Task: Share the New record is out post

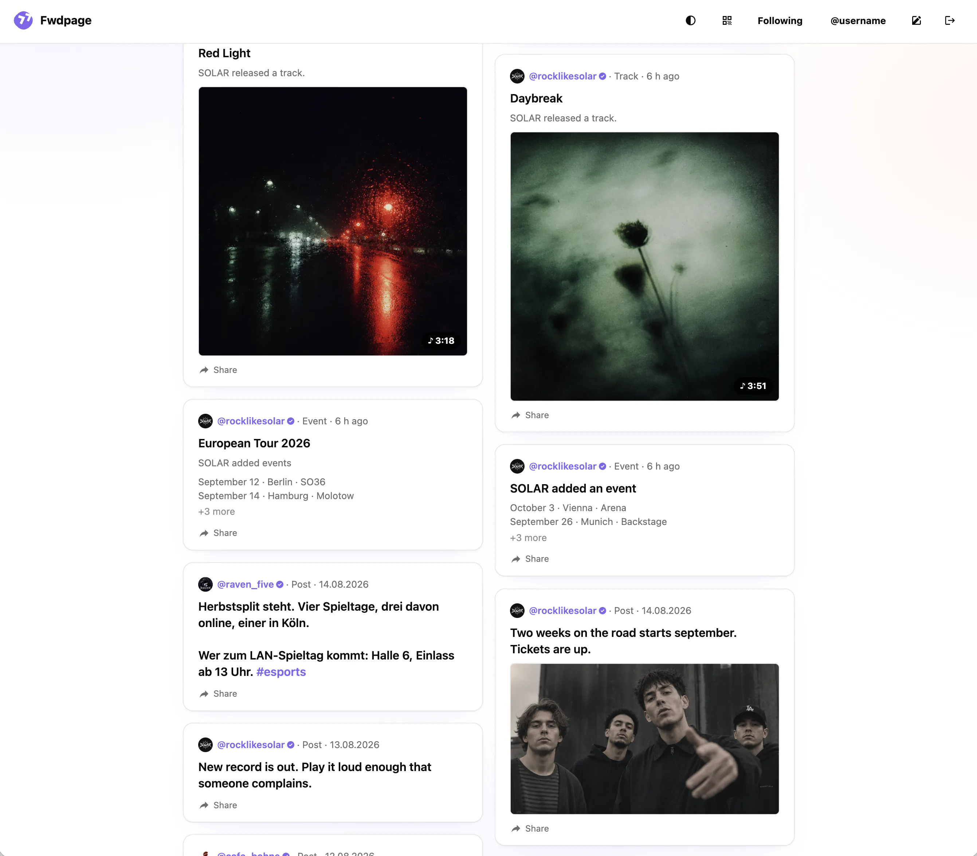Action: (218, 805)
